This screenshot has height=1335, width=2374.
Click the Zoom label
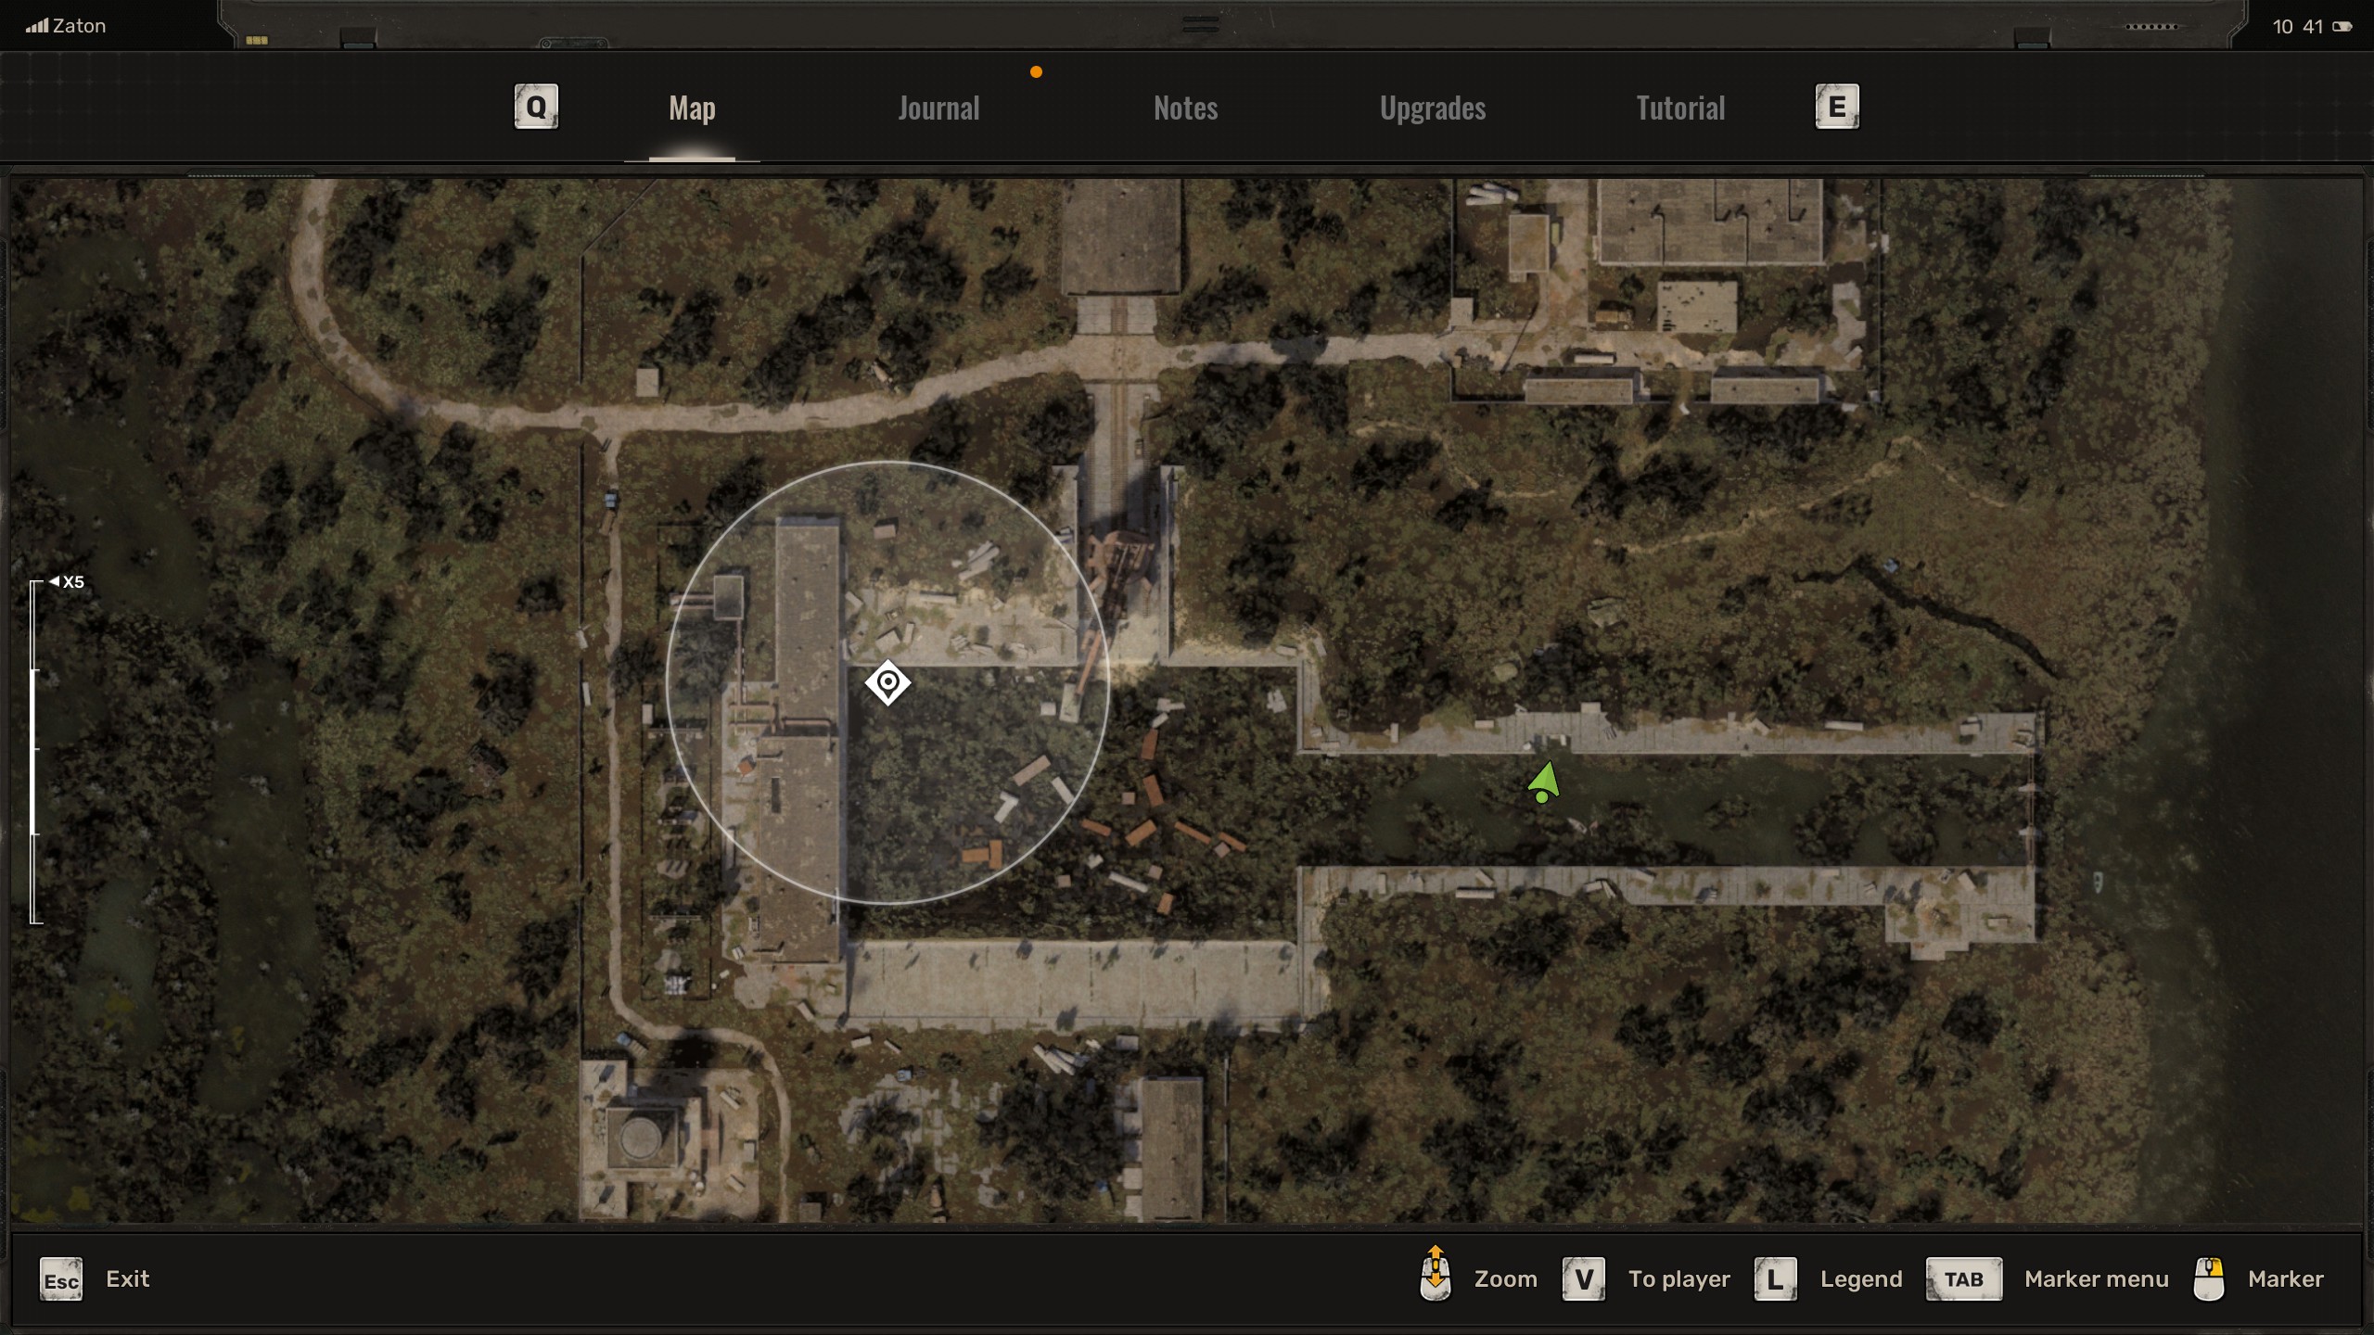click(x=1506, y=1279)
